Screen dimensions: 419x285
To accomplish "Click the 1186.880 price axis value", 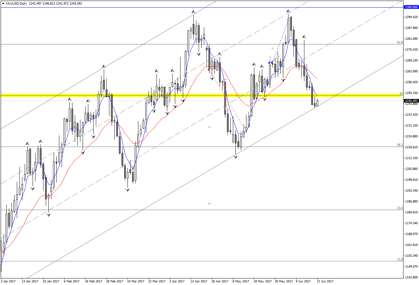I will [411, 201].
